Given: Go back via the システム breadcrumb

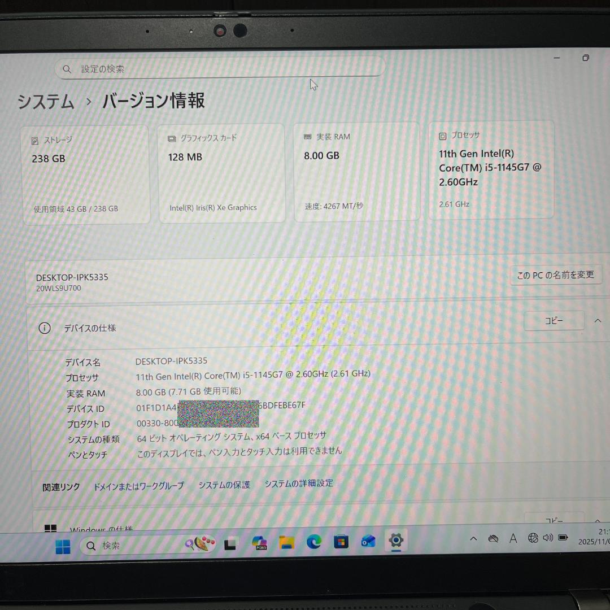Looking at the screenshot, I should click(x=45, y=102).
